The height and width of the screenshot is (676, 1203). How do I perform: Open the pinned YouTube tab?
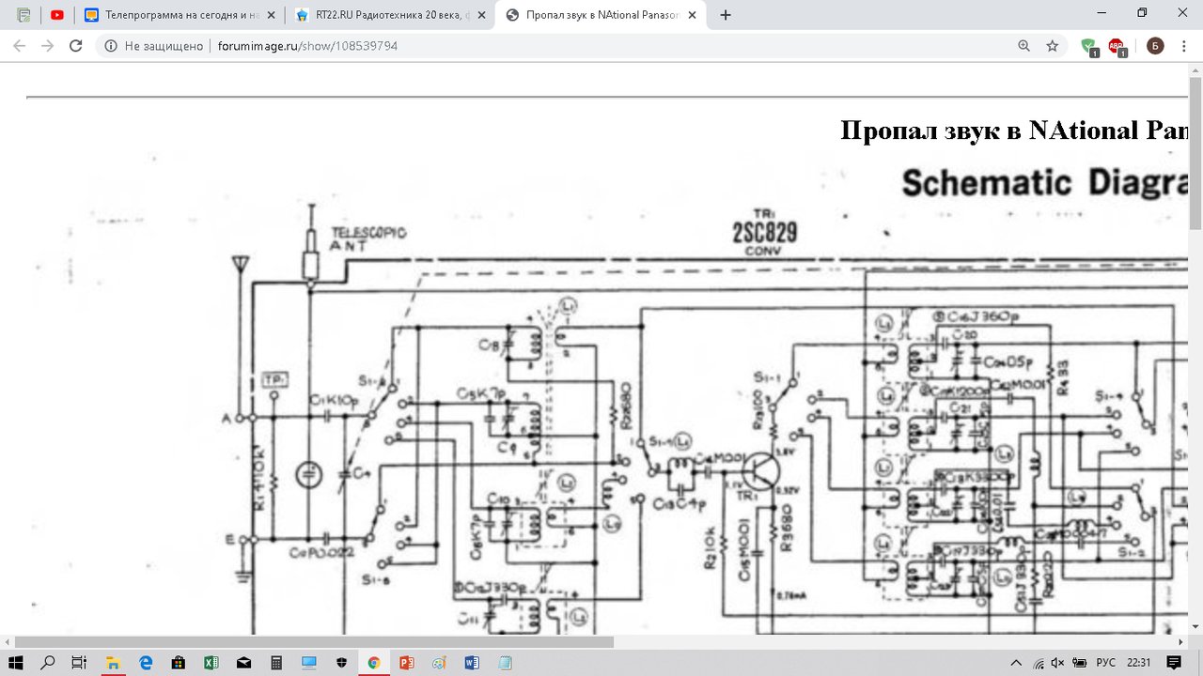click(57, 15)
